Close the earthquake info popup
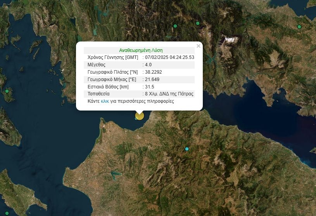The width and height of the screenshot is (316, 216). pyautogui.click(x=199, y=46)
